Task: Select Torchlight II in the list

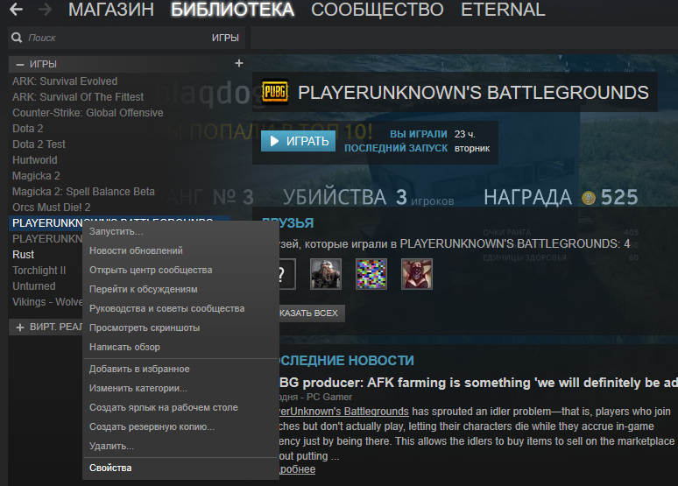Action: (39, 271)
